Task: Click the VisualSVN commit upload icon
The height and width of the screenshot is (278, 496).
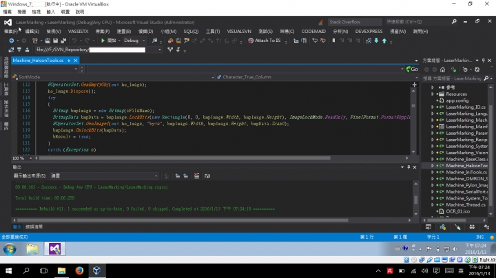Action: pyautogui.click(x=27, y=50)
